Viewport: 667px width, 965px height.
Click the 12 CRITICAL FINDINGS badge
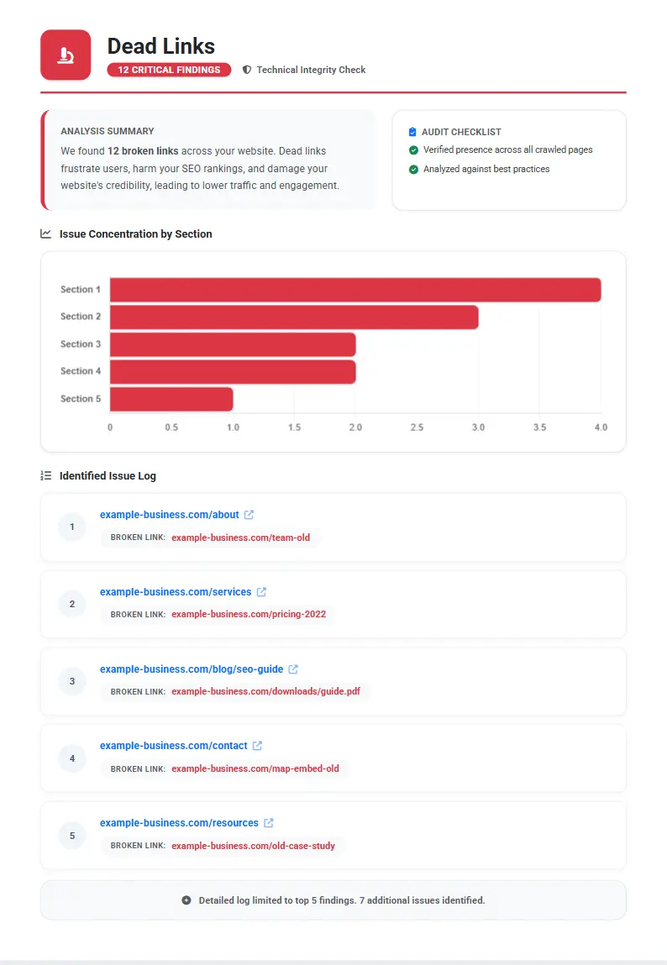[x=169, y=70]
